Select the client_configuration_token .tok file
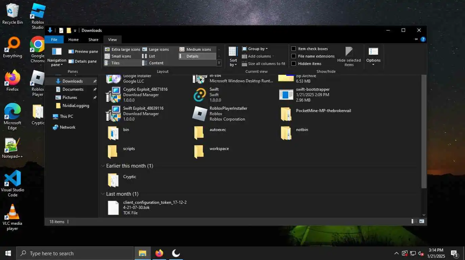 [147, 208]
